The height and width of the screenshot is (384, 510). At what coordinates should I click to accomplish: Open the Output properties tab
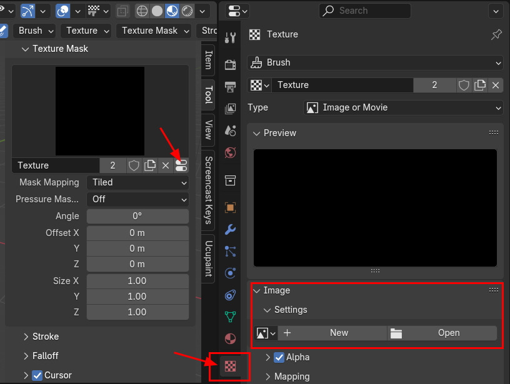coord(230,87)
